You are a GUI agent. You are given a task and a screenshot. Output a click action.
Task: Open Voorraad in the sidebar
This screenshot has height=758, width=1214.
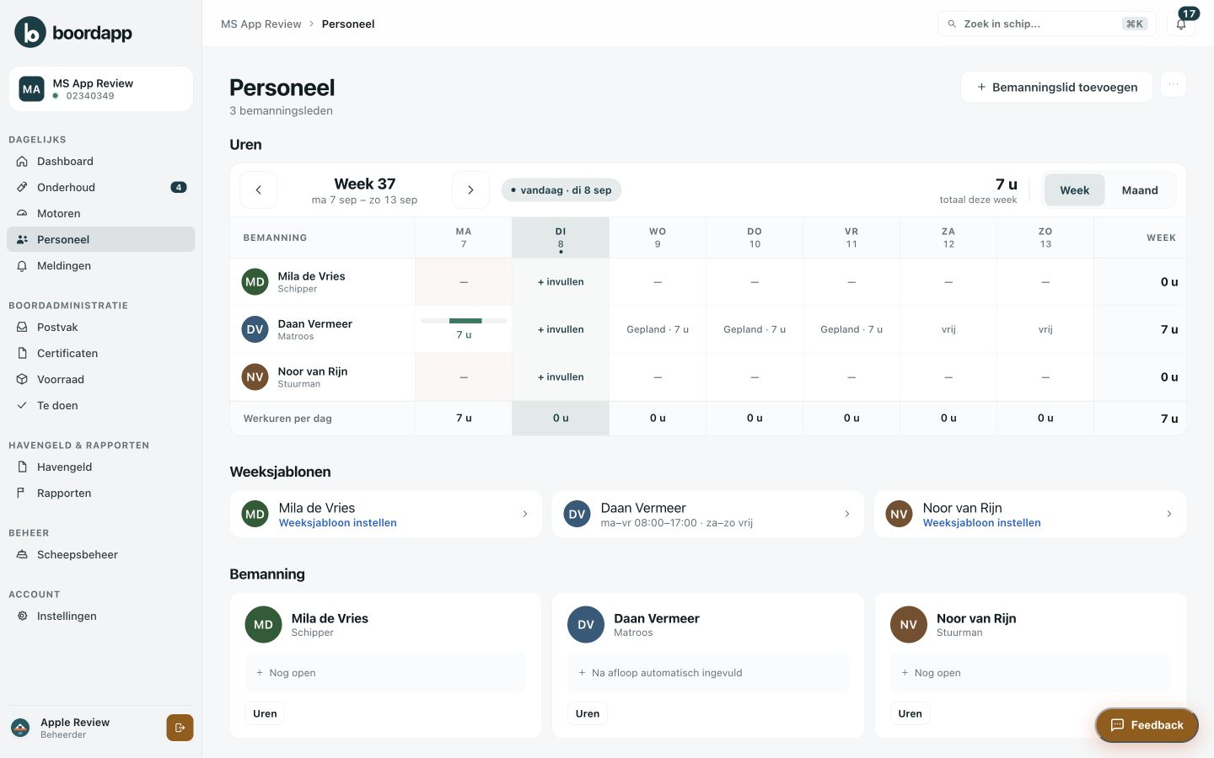click(101, 380)
